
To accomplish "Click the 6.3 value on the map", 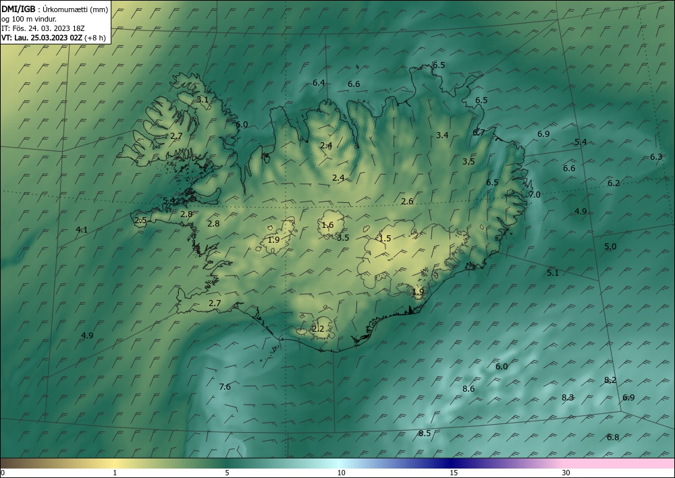I will 656,157.
